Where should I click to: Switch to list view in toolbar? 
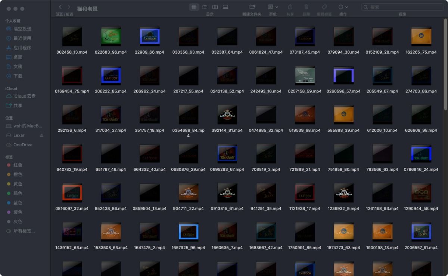coord(205,7)
